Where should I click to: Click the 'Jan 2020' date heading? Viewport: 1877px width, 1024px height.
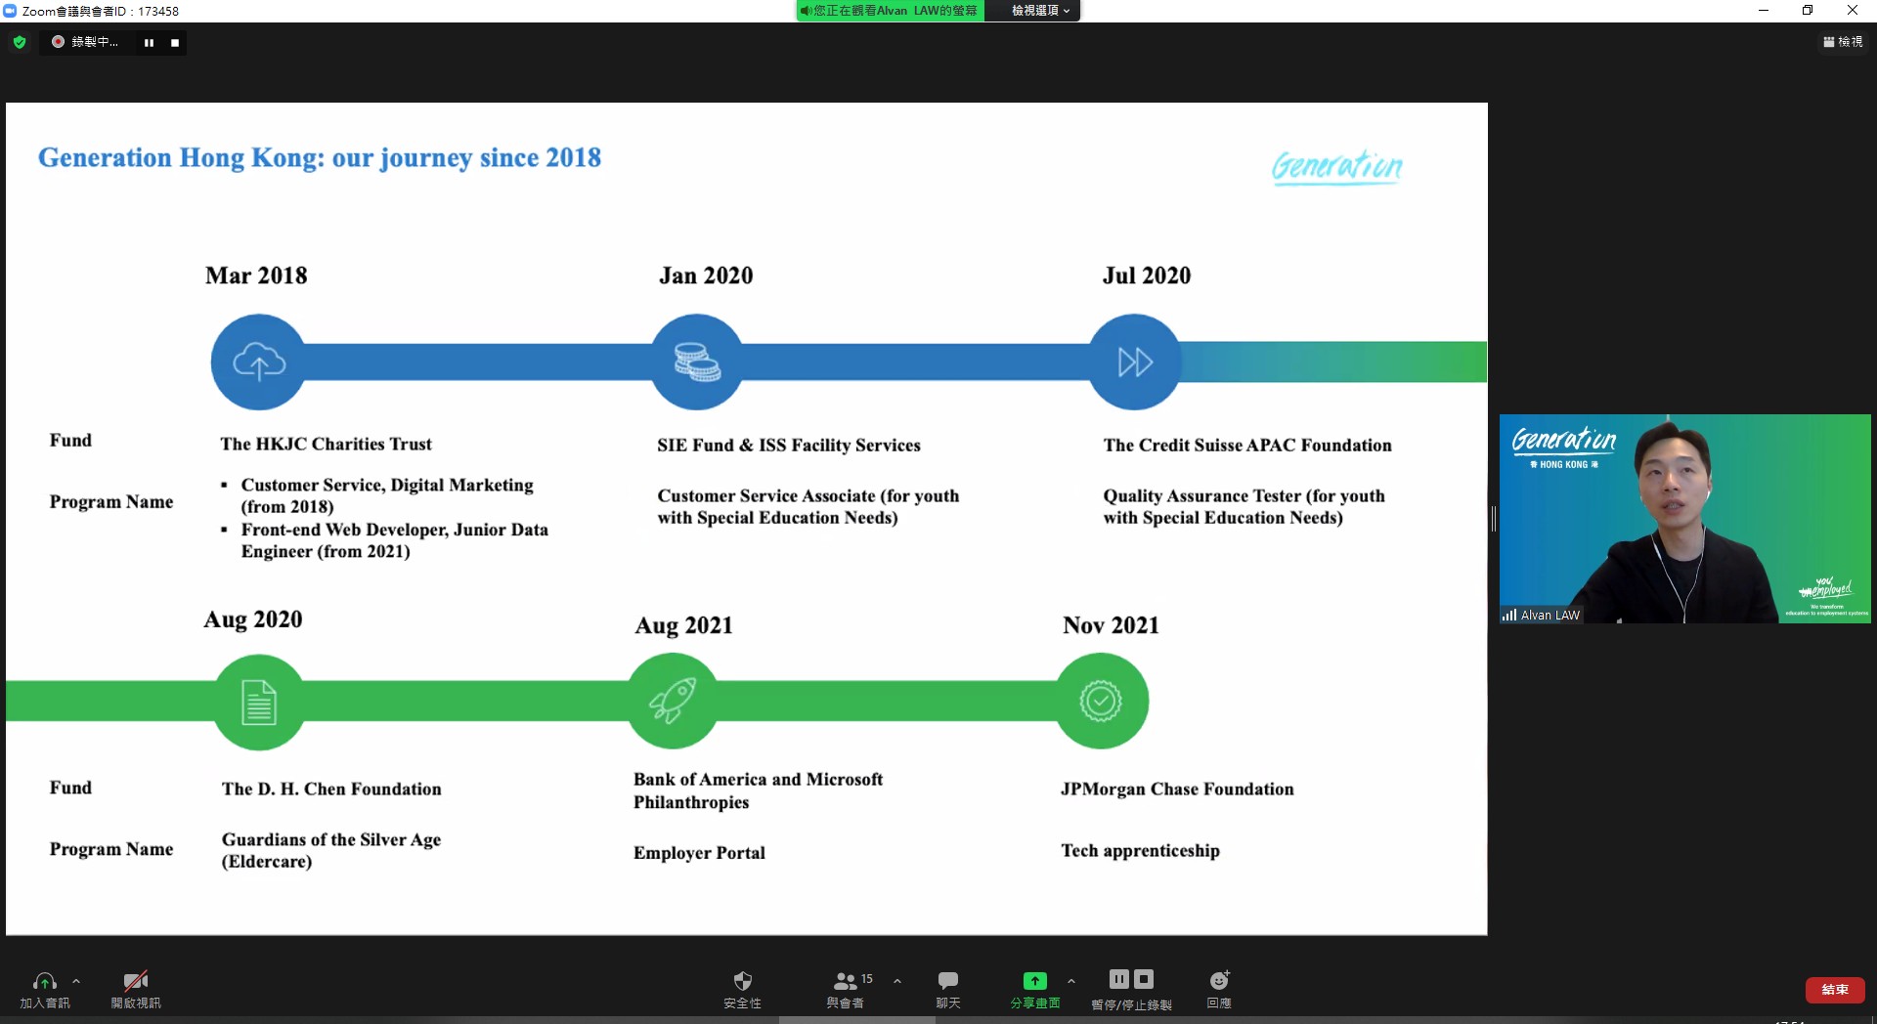tap(706, 276)
